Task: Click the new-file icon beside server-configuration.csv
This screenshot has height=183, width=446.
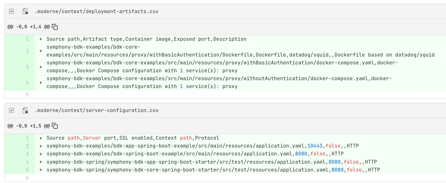Action: (25, 110)
